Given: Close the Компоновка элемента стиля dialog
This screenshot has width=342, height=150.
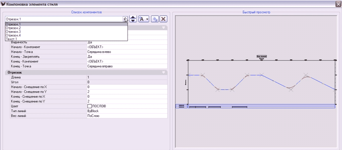Looking at the screenshot, I should 337,4.
